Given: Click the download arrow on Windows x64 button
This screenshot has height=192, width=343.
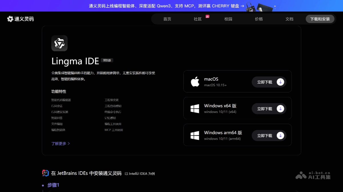Looking at the screenshot, I should [x=280, y=108].
